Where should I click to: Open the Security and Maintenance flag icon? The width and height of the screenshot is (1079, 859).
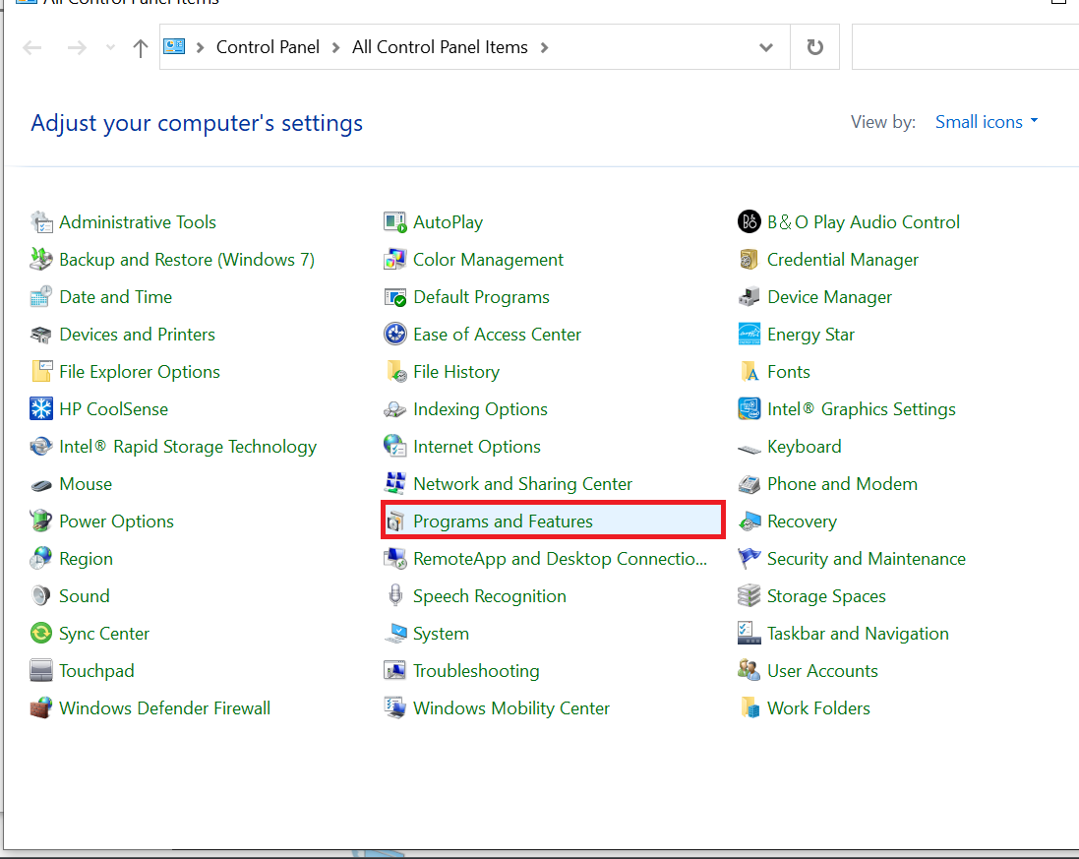click(749, 558)
